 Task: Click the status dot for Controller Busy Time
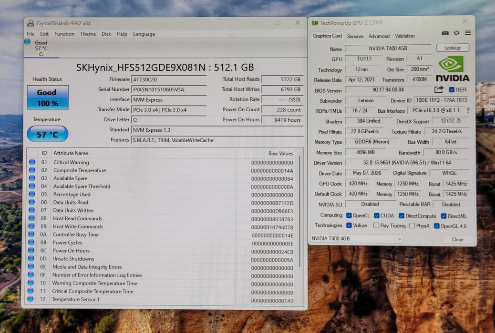[31, 235]
